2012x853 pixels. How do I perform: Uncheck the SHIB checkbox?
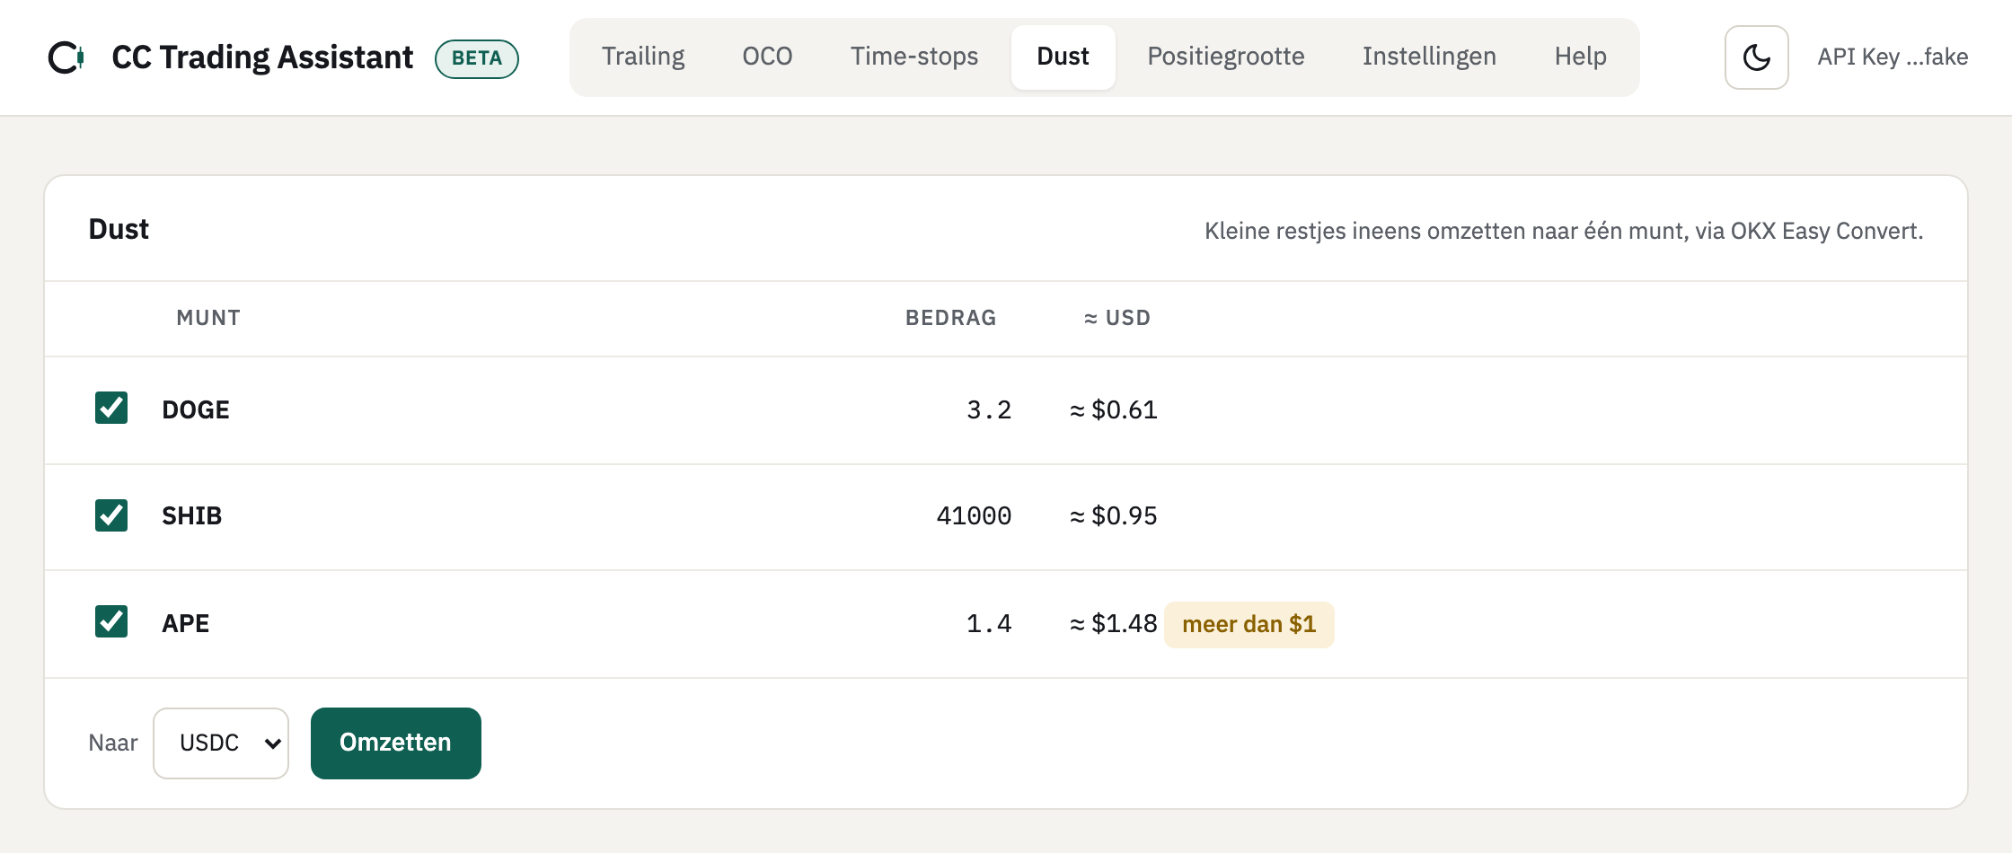(x=111, y=515)
